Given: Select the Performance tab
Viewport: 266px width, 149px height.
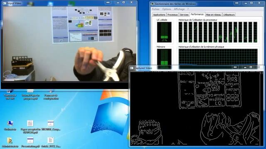Looking at the screenshot, I should [x=197, y=14].
